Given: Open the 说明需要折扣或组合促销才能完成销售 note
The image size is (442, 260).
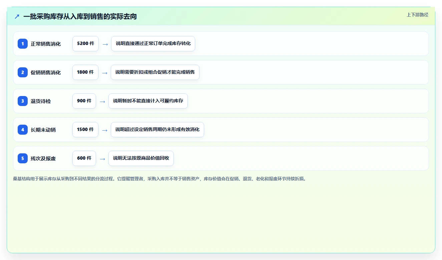Looking at the screenshot, I should (155, 72).
